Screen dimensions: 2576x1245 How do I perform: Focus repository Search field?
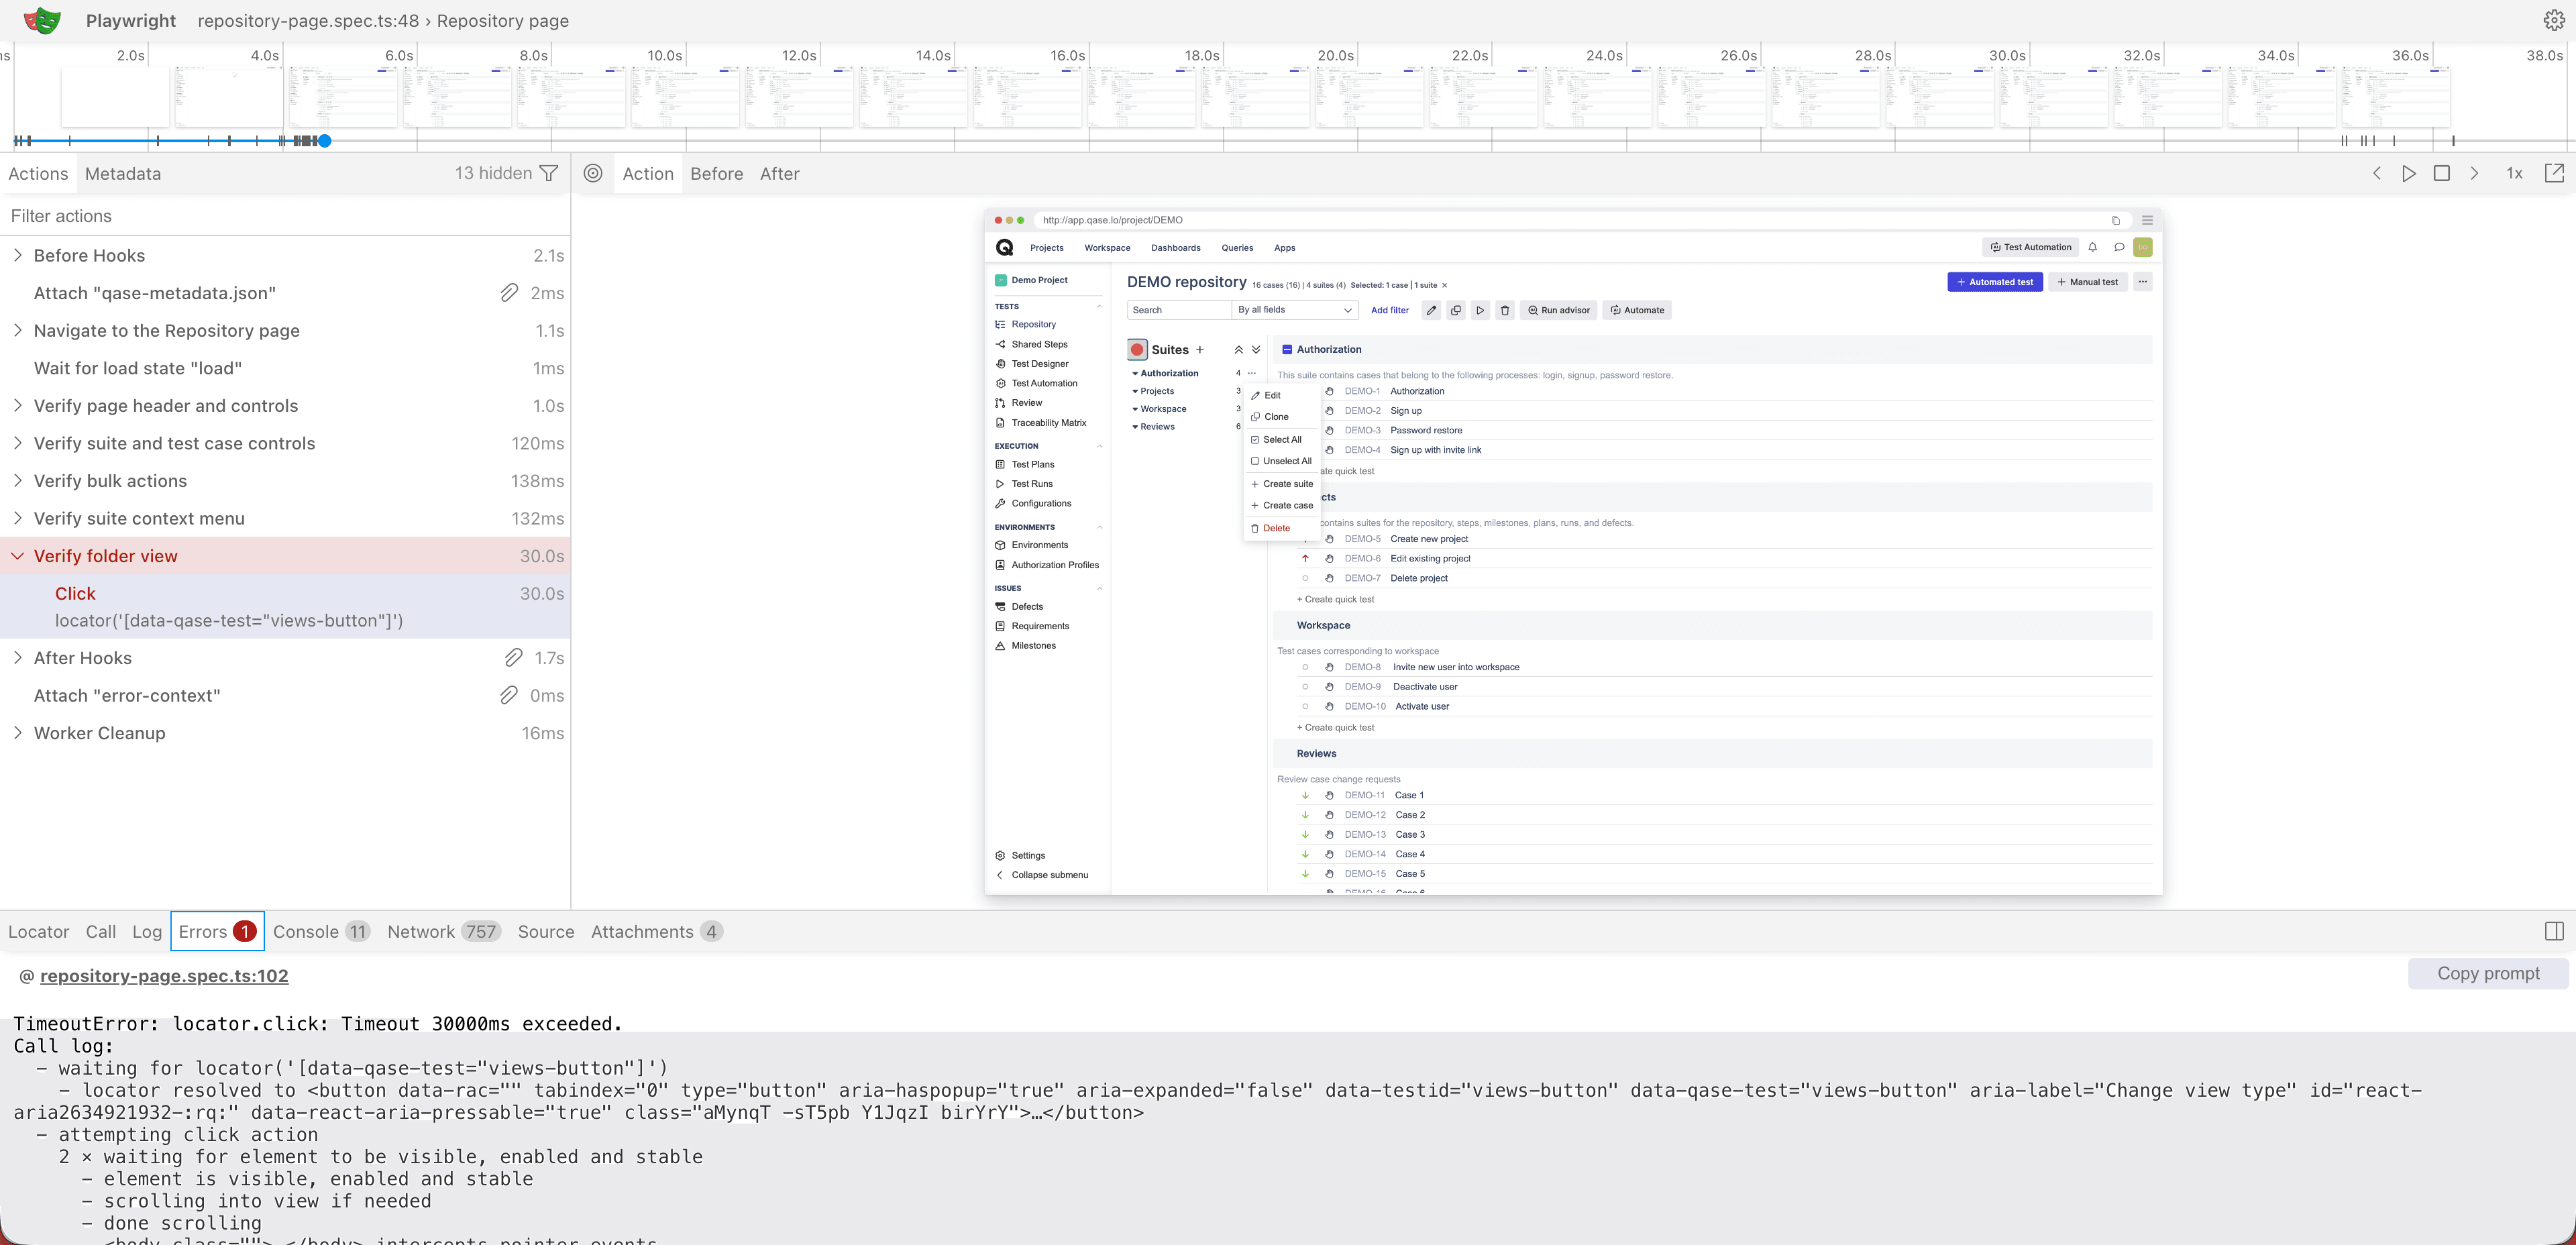click(x=1179, y=310)
